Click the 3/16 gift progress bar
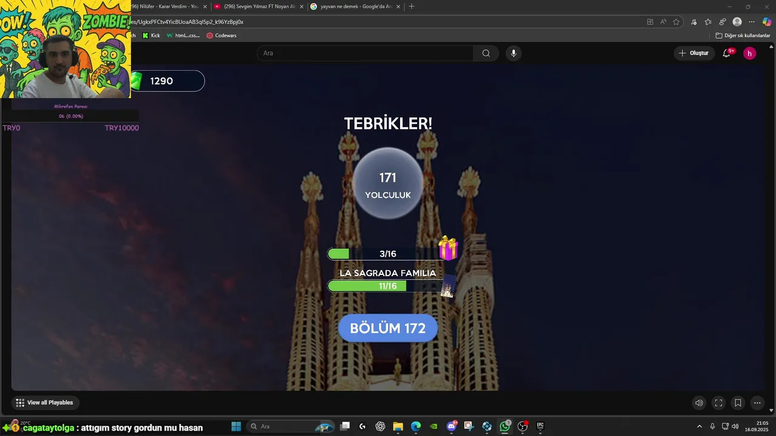 (x=388, y=254)
